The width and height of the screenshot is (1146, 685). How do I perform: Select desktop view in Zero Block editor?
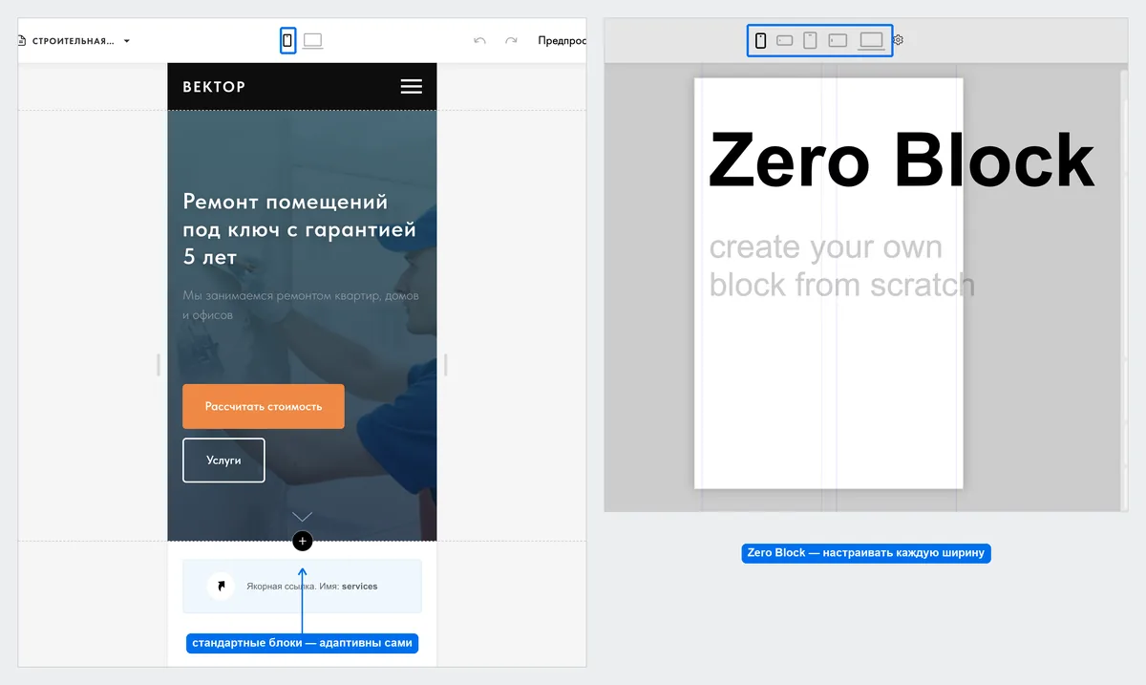[871, 40]
